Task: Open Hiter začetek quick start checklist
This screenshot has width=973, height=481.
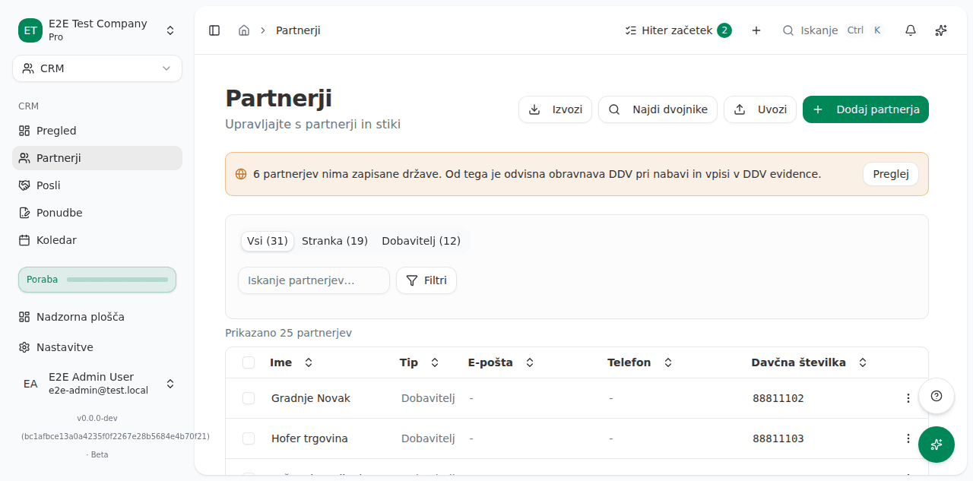Action: point(678,30)
